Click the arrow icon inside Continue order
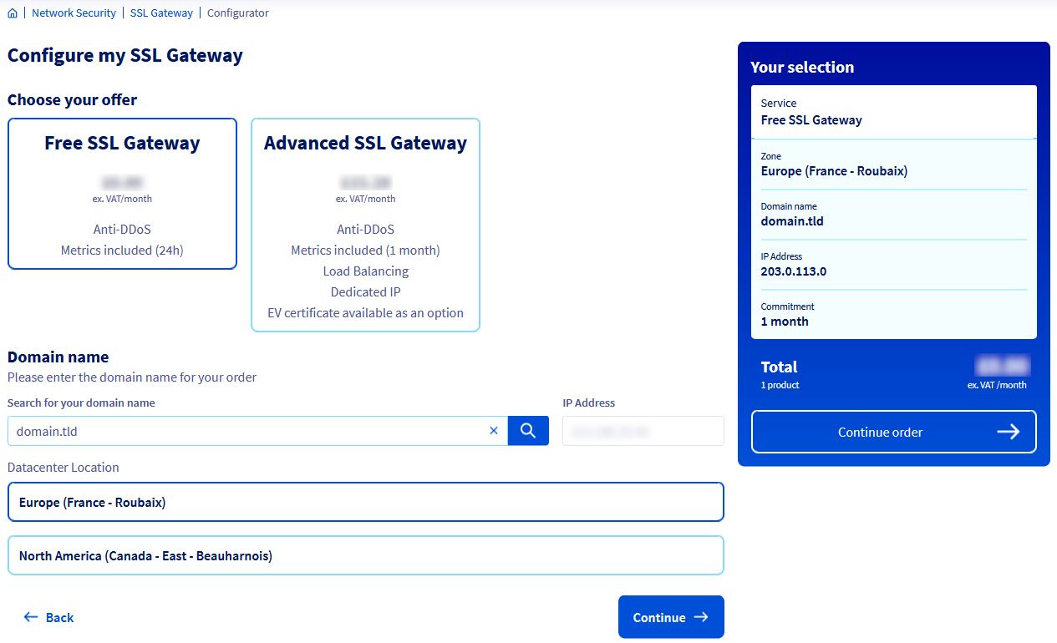The width and height of the screenshot is (1057, 643). (x=1009, y=432)
